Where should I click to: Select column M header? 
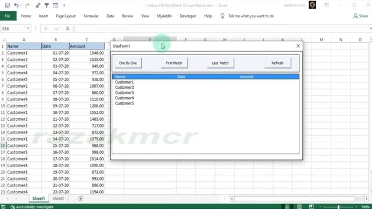[x=321, y=39]
